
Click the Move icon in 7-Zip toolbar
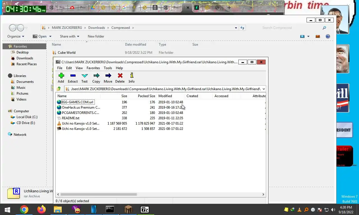(108, 78)
